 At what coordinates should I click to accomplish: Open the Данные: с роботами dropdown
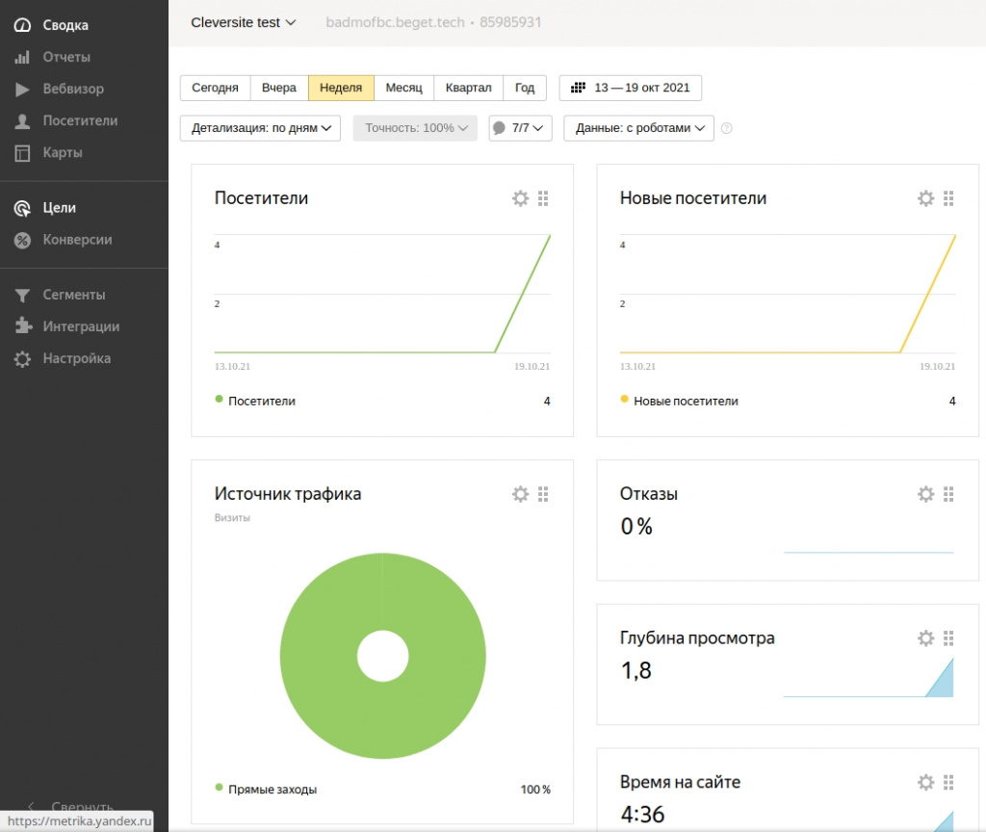pyautogui.click(x=638, y=128)
